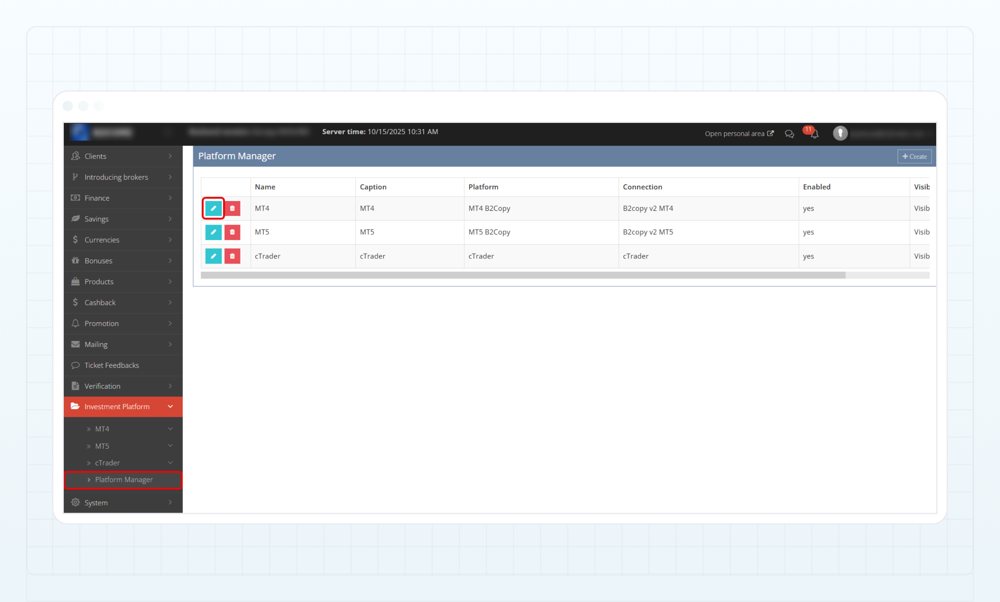This screenshot has height=602, width=1000.
Task: Open the chat messages icon
Action: 789,134
